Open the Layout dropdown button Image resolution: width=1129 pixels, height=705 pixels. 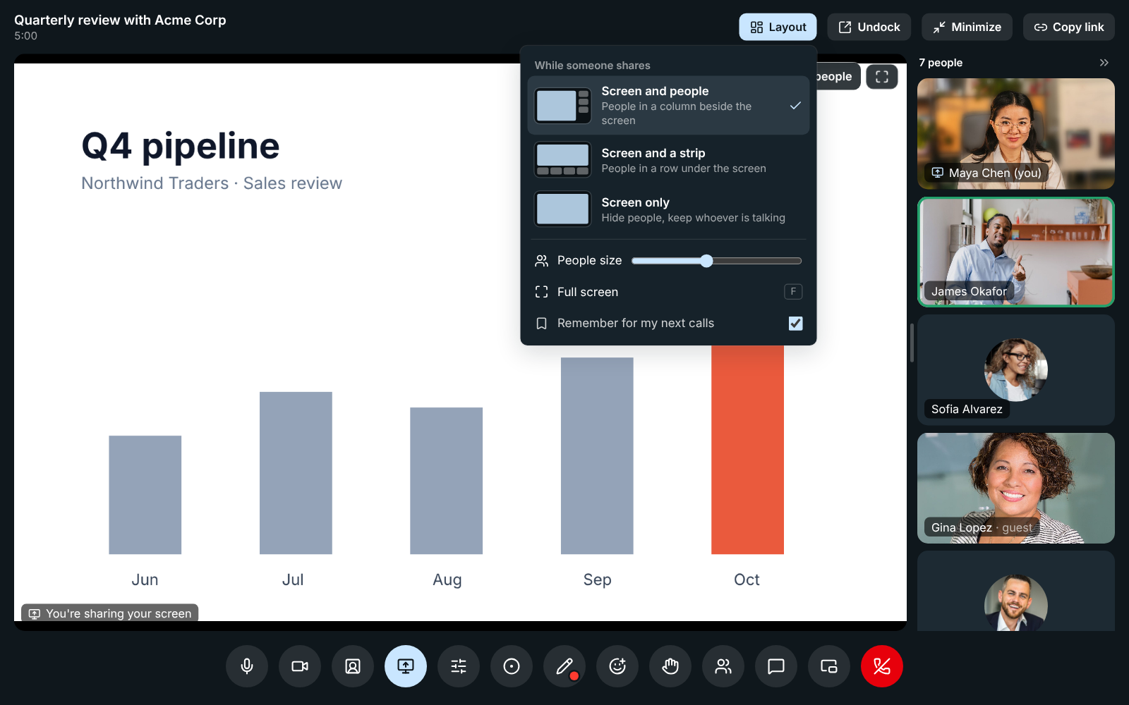[x=778, y=27]
